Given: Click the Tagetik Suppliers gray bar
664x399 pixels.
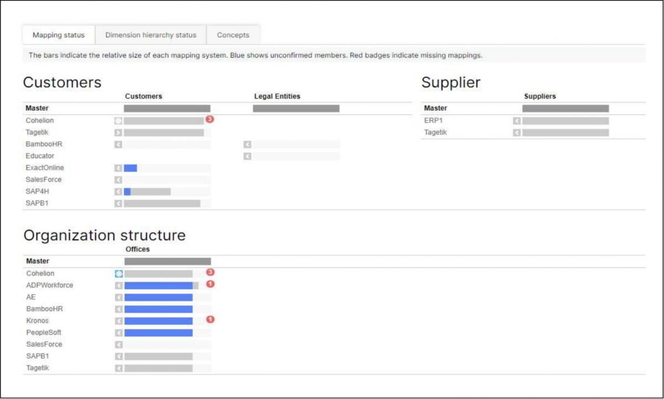Looking at the screenshot, I should coord(566,133).
